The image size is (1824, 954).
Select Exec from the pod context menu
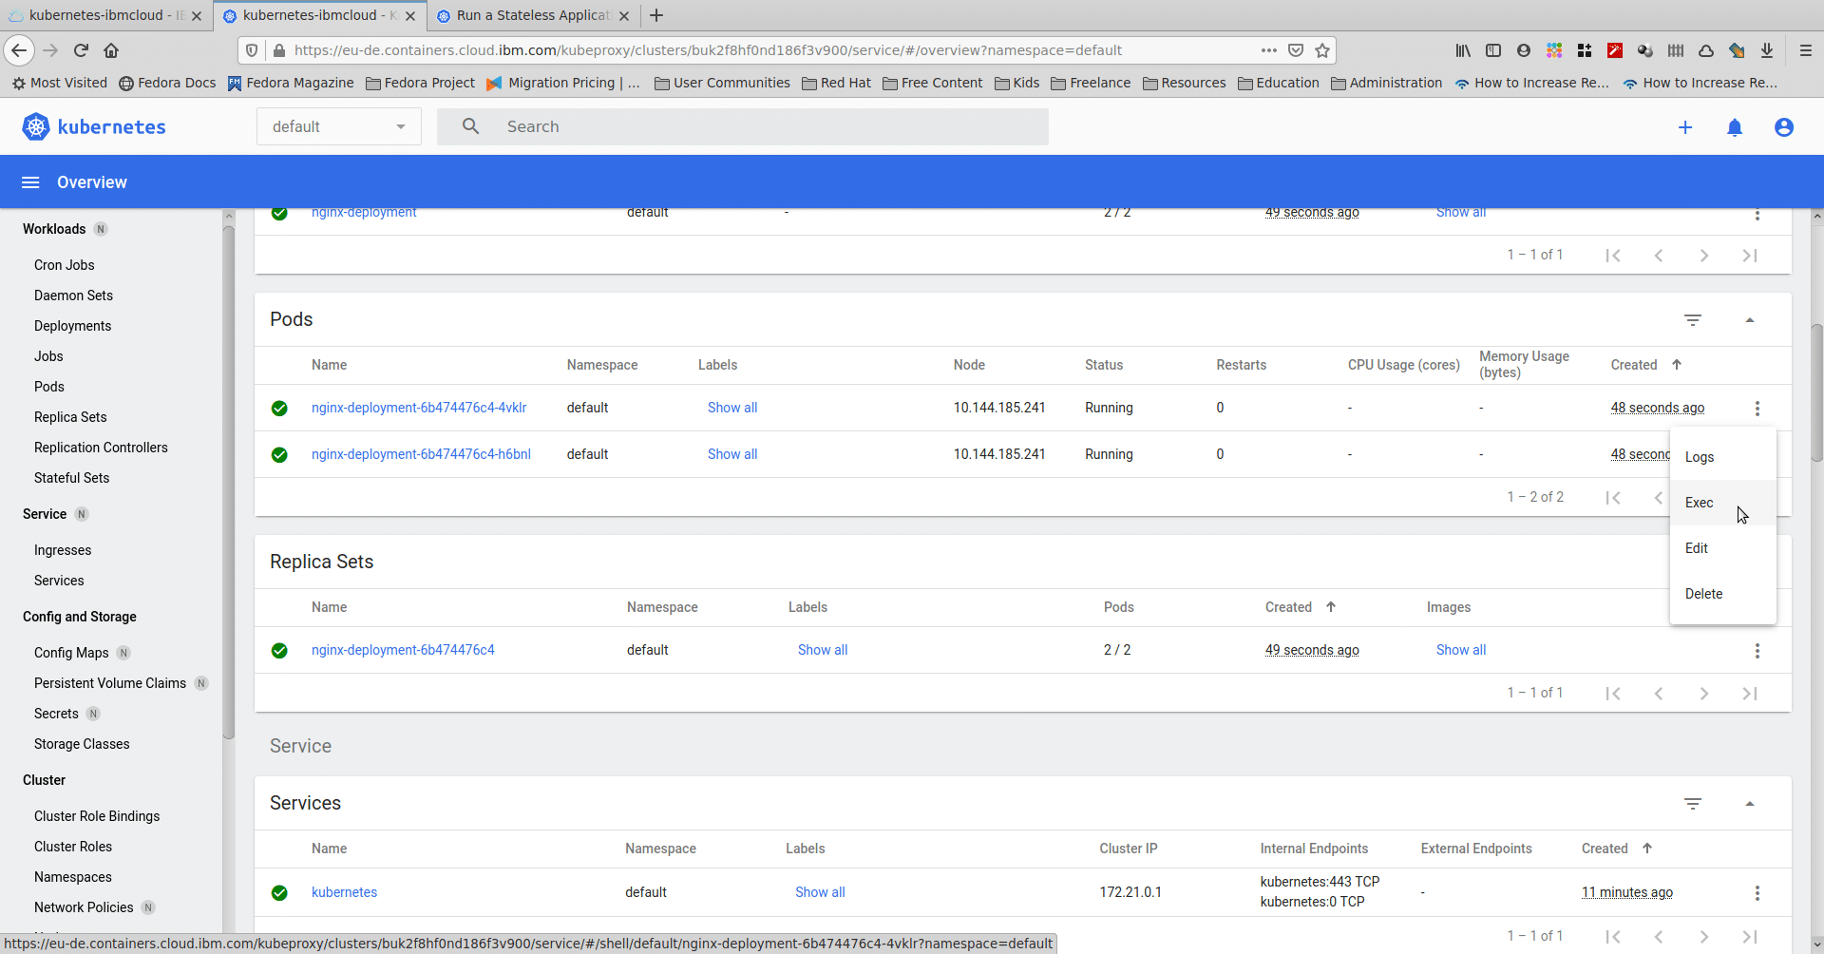pos(1722,503)
